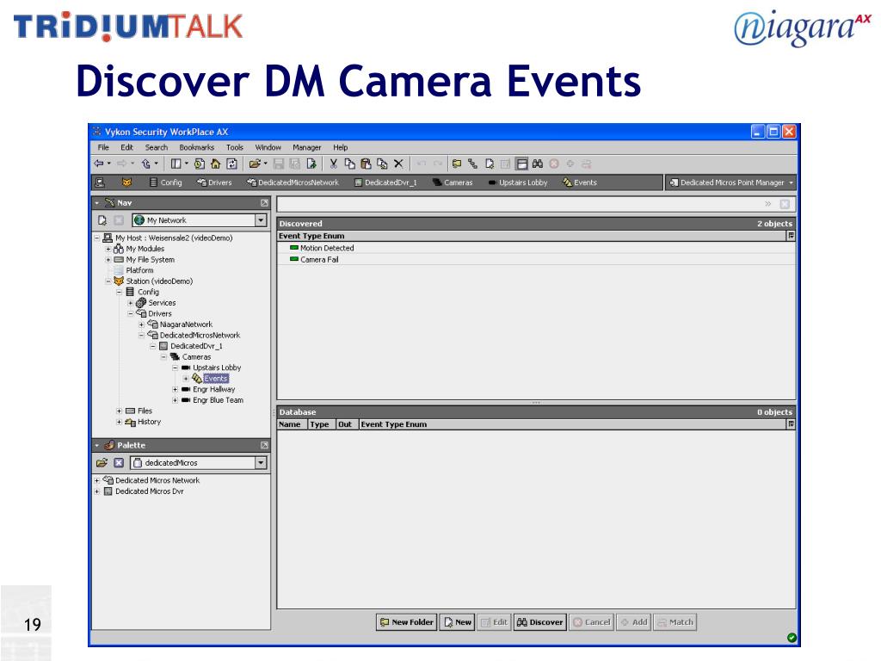Click the New Folder toolbar icon
The width and height of the screenshot is (881, 661).
click(457, 164)
